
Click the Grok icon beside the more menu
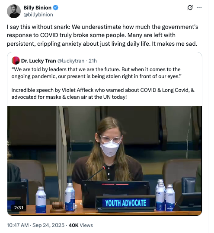[190, 8]
